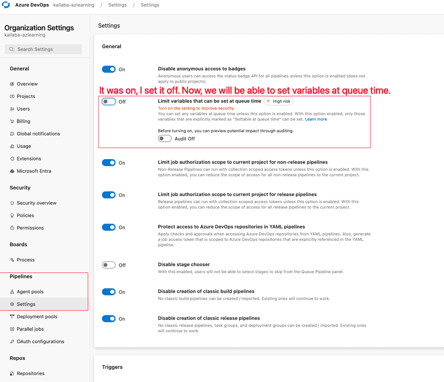Focus the Search Settings input field
The width and height of the screenshot is (444, 382).
(43, 49)
